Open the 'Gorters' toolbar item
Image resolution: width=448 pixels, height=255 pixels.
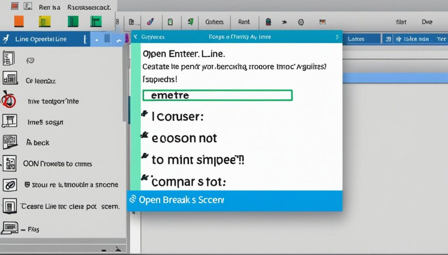214,22
